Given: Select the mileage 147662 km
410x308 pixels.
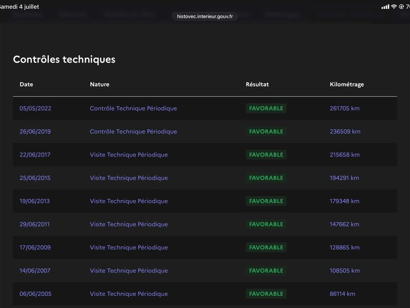Looking at the screenshot, I should (344, 224).
